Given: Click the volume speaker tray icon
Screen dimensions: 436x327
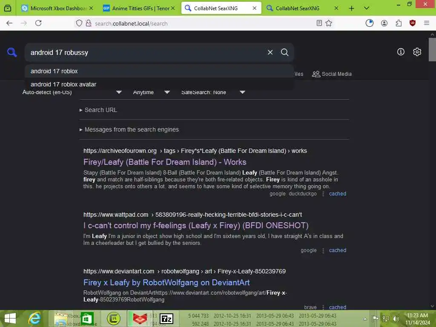Looking at the screenshot, I should click(396, 318).
